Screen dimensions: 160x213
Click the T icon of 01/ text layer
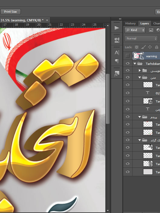tap(148, 93)
